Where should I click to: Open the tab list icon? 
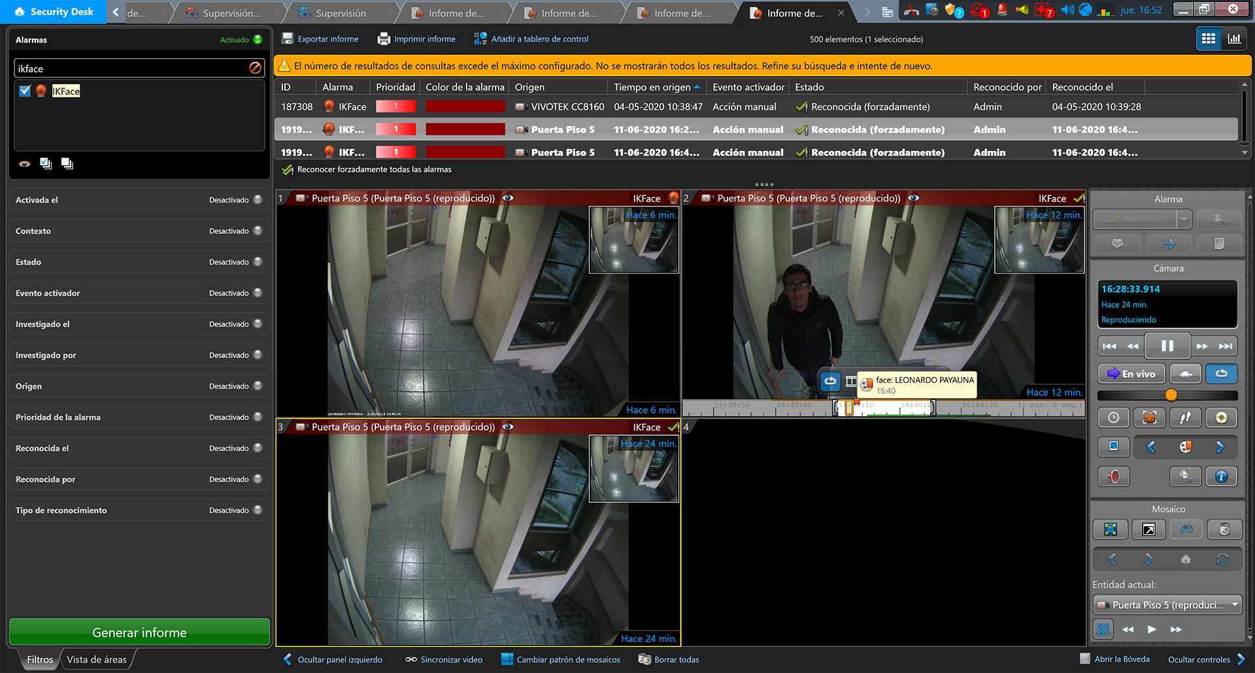(887, 12)
